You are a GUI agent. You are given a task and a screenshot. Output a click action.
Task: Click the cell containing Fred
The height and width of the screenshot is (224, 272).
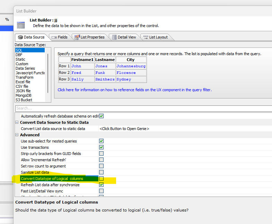click(82, 73)
